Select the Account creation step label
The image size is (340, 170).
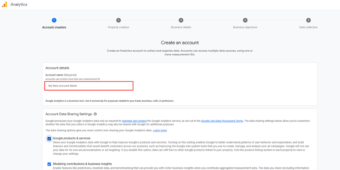coord(54,27)
